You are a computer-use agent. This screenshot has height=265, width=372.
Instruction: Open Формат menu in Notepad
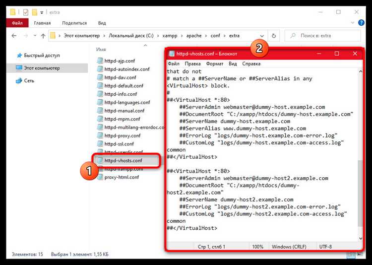coord(215,64)
